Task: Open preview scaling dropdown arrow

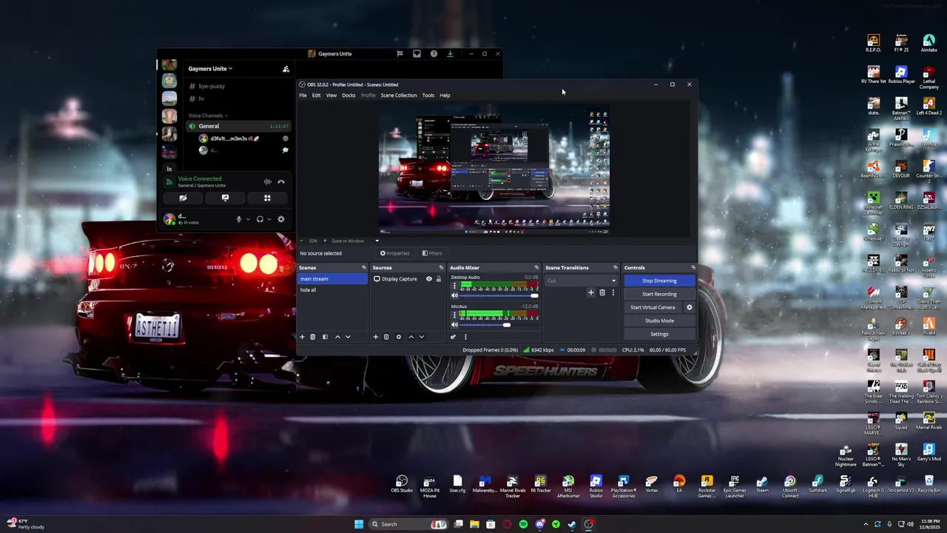Action: [x=376, y=241]
